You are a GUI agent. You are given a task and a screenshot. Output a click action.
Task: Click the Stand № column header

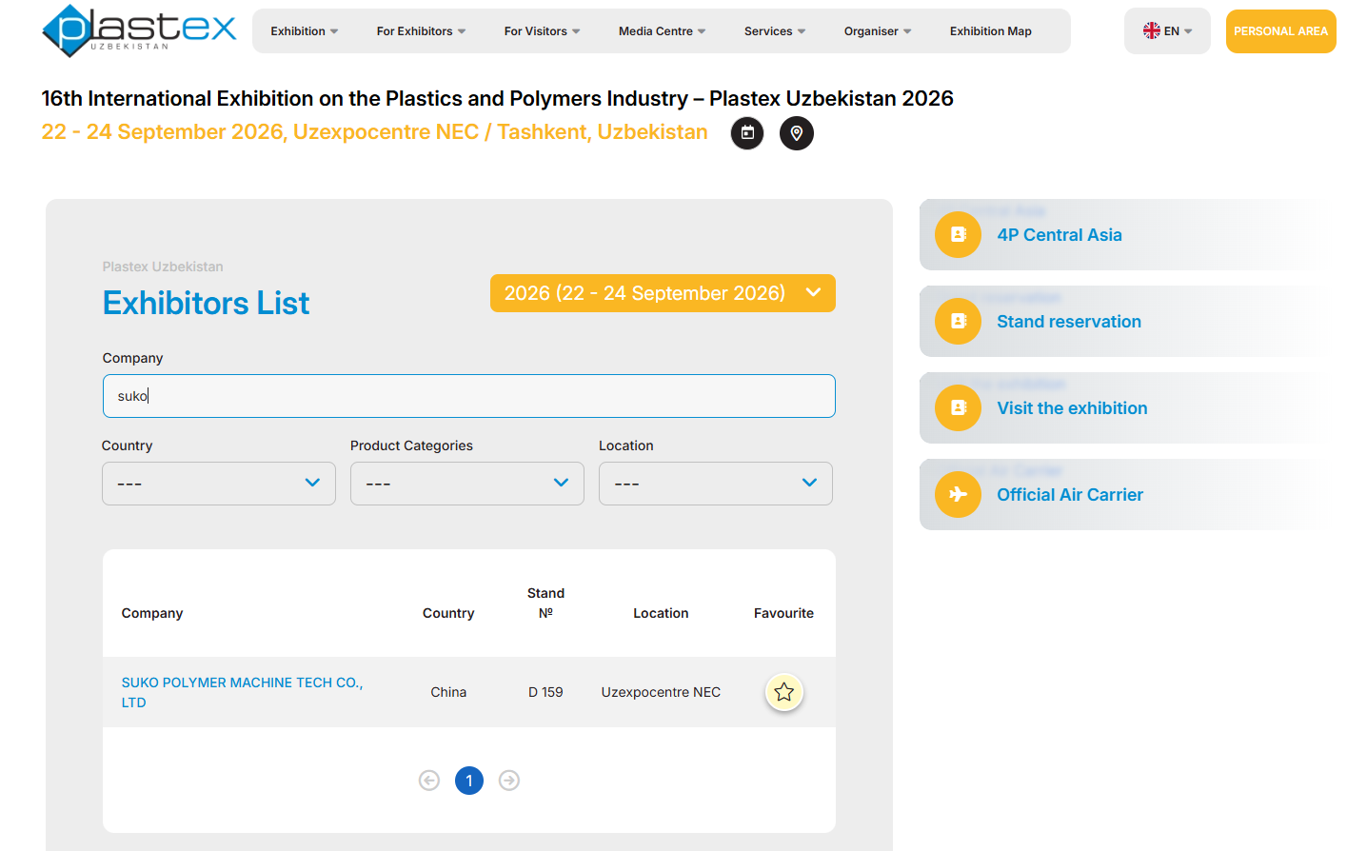tap(545, 603)
